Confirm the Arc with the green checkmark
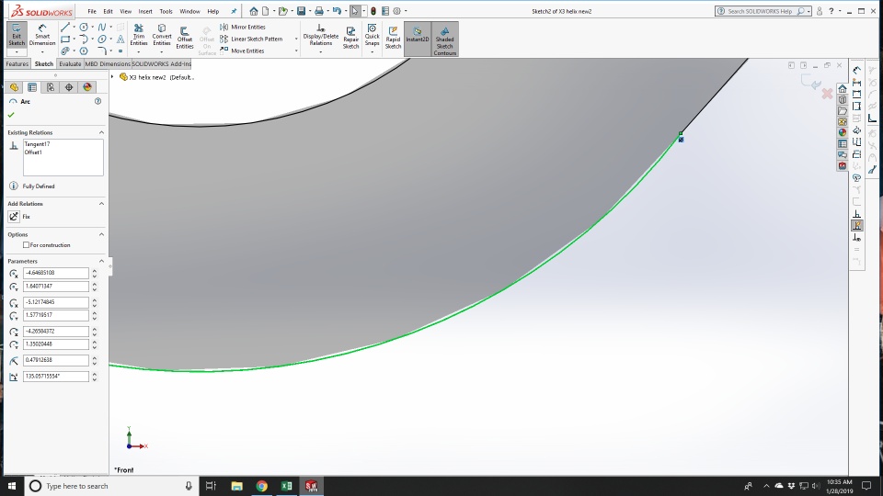 click(11, 115)
